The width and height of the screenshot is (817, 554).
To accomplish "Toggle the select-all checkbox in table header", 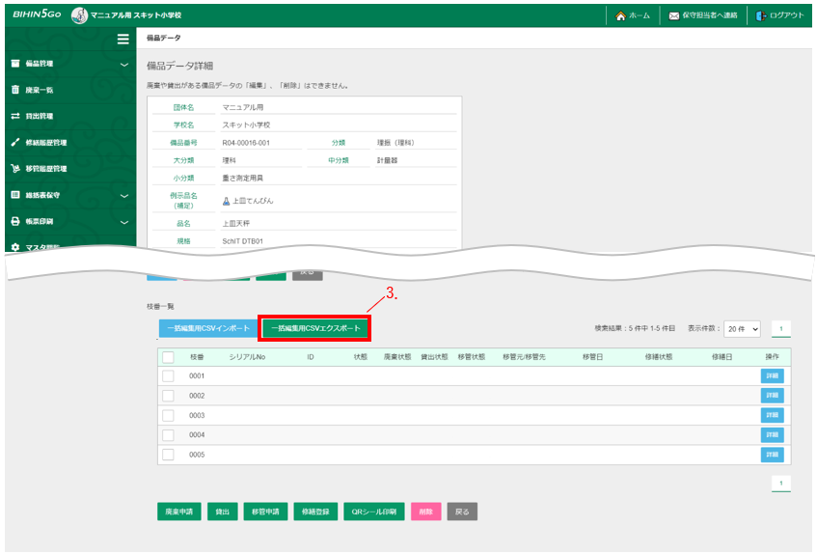I will [x=168, y=356].
